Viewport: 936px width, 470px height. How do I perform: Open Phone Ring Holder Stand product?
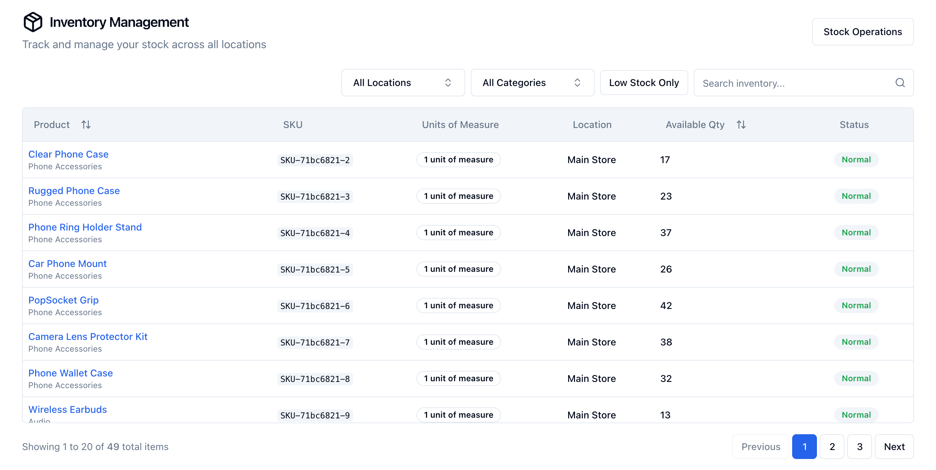tap(85, 227)
